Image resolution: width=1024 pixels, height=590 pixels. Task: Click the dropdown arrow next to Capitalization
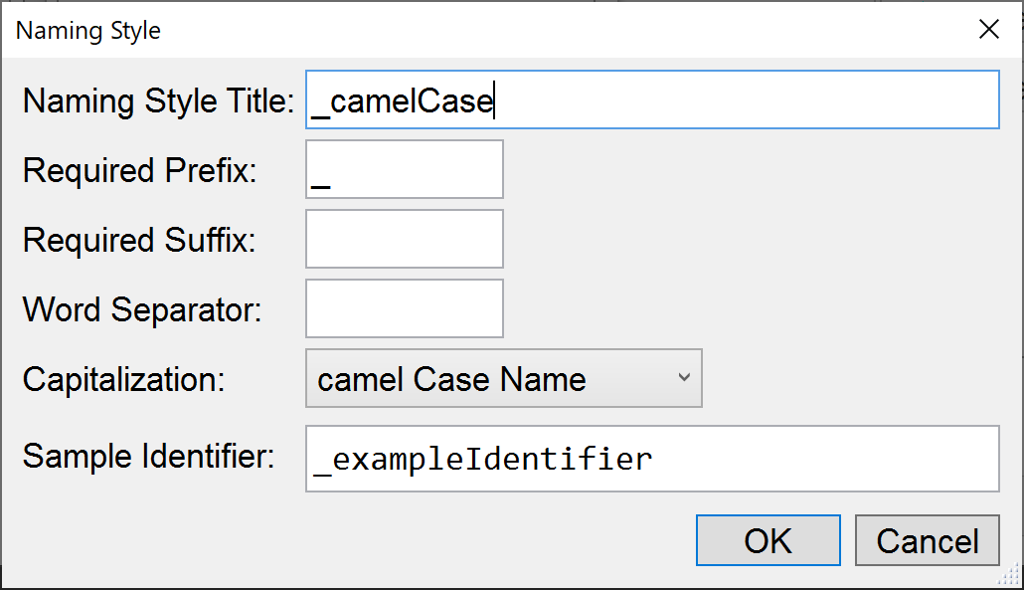(683, 379)
